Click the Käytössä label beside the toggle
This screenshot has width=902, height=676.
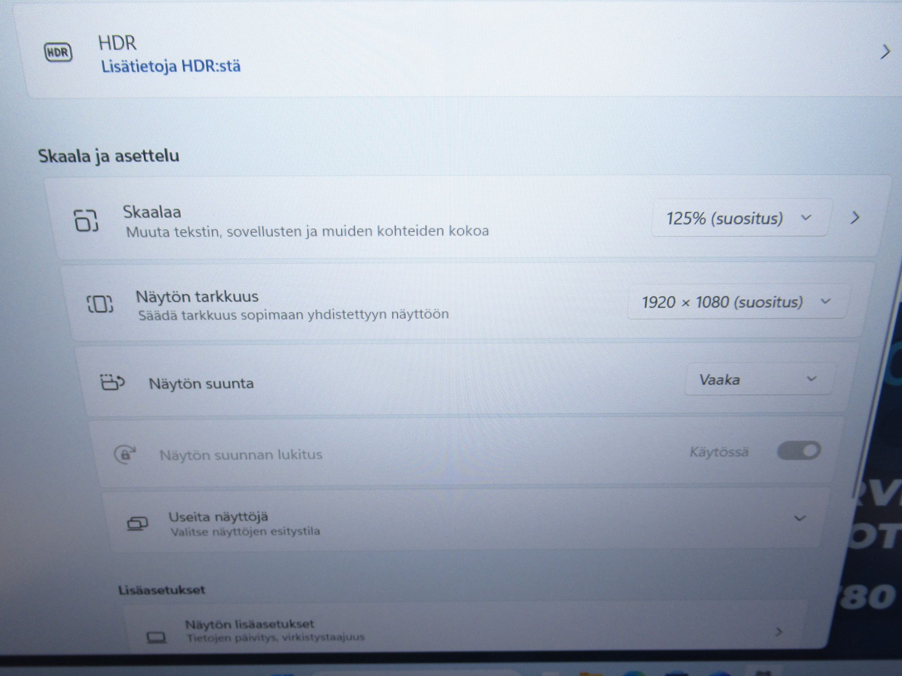tap(719, 452)
